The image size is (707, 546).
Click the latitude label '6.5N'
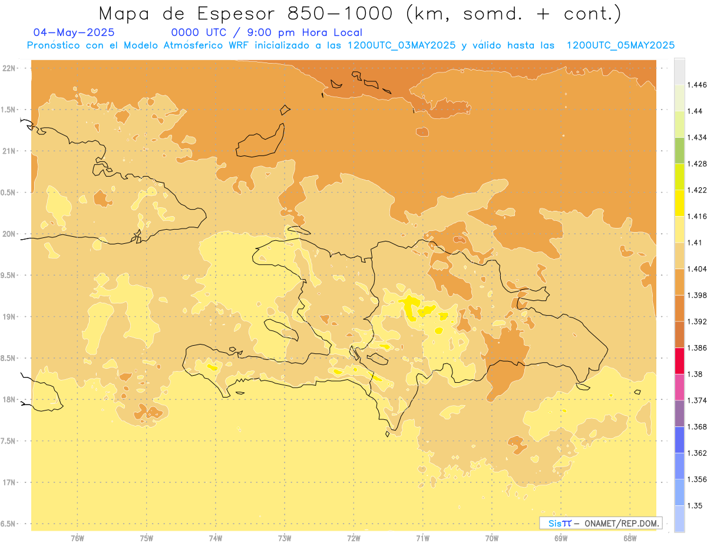click(x=8, y=524)
